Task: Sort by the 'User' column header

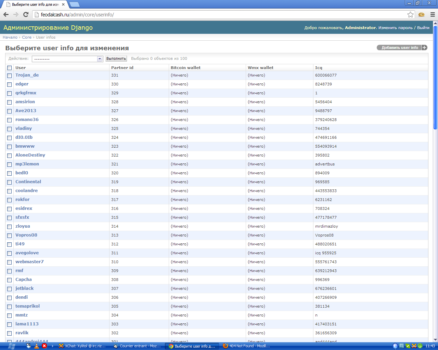Action: (21, 68)
